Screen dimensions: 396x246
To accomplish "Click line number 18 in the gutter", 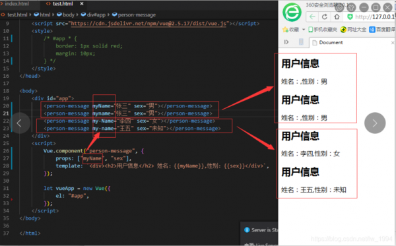I will tap(6, 91).
